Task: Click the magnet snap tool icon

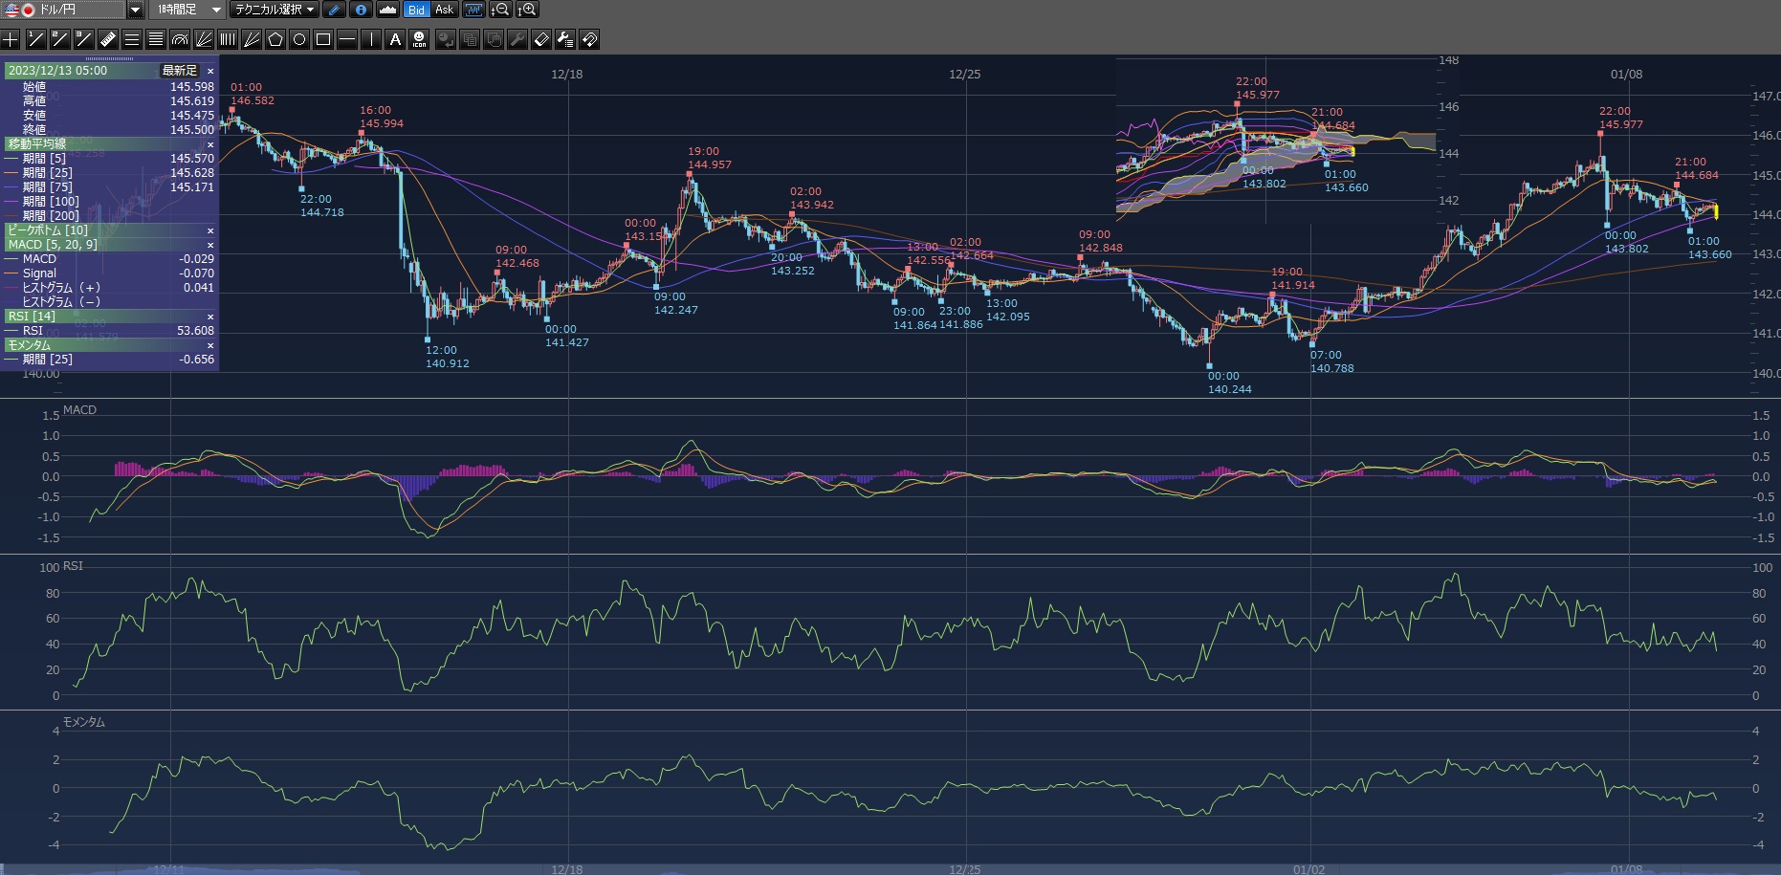Action: coord(589,39)
